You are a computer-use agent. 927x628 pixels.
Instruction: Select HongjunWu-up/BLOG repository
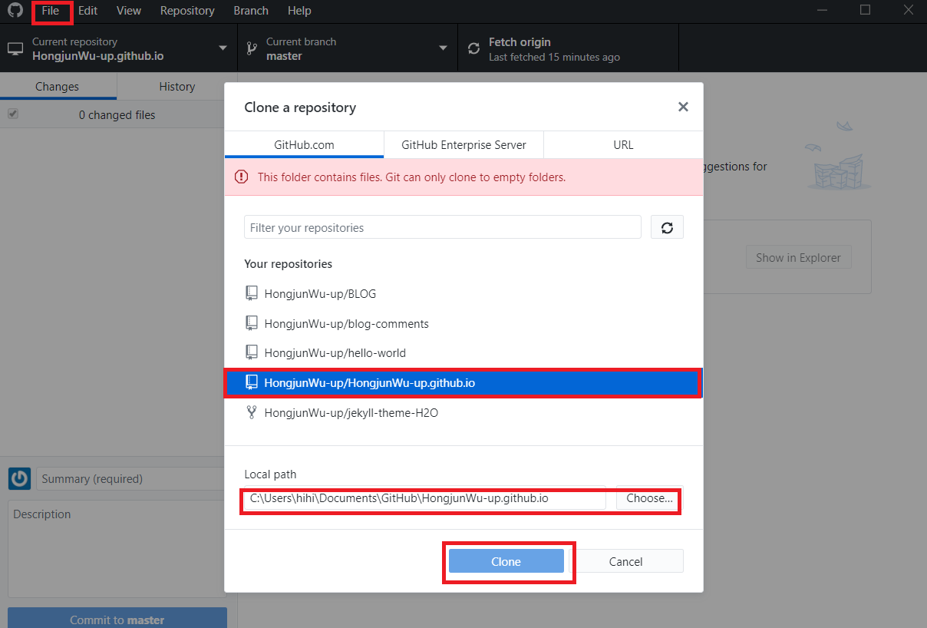point(463,293)
